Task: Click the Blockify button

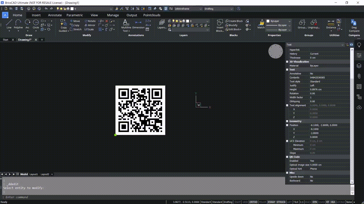Action: click(x=231, y=25)
